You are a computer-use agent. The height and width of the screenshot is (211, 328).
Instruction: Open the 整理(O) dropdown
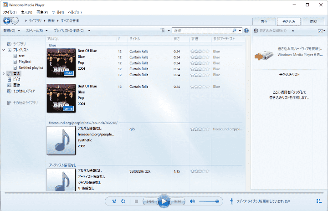pyautogui.click(x=11, y=31)
